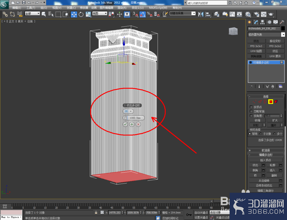Activate Select and Scale tool
Viewport: 287px width, 220px height.
[x=88, y=14]
